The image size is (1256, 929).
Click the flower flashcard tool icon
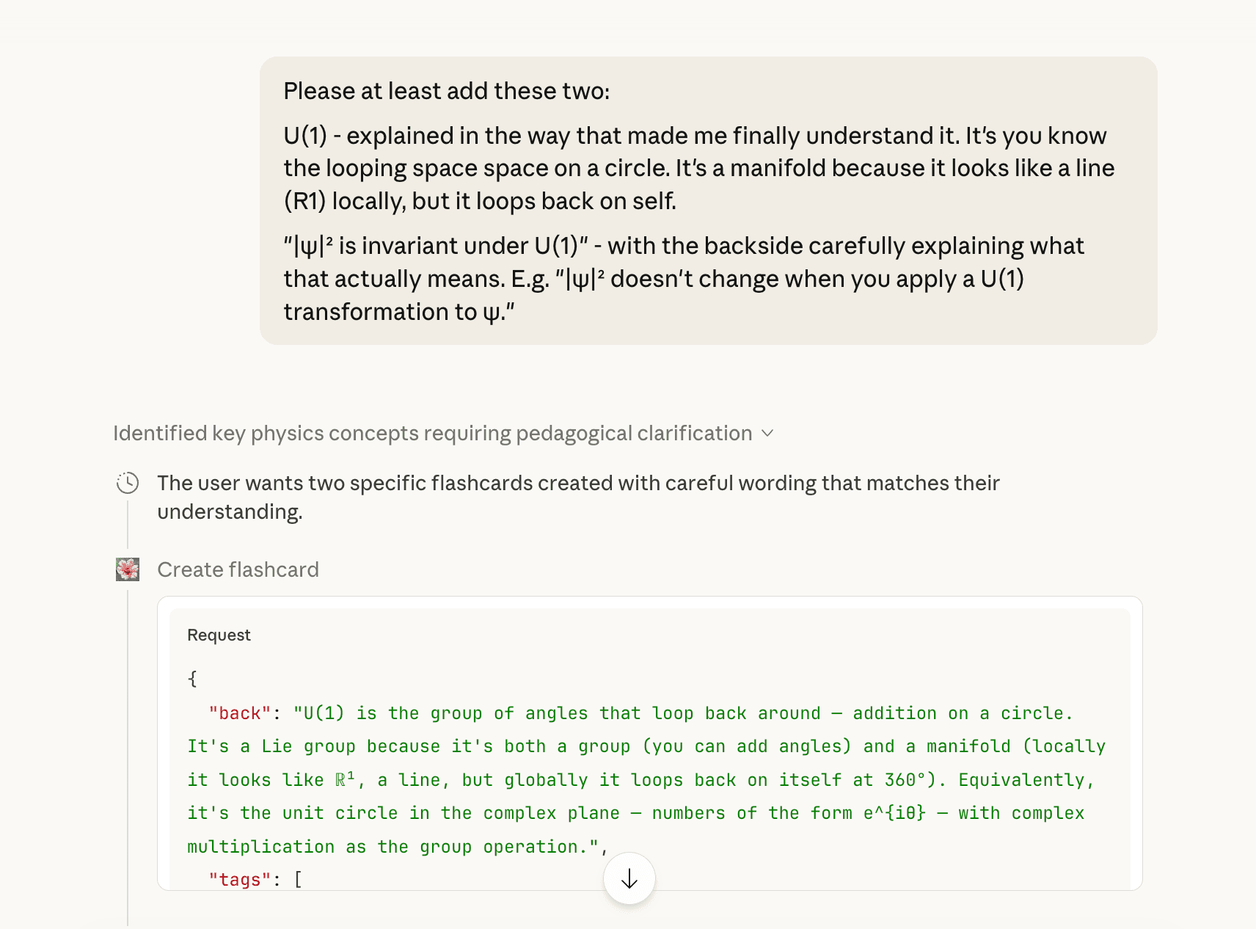(128, 569)
